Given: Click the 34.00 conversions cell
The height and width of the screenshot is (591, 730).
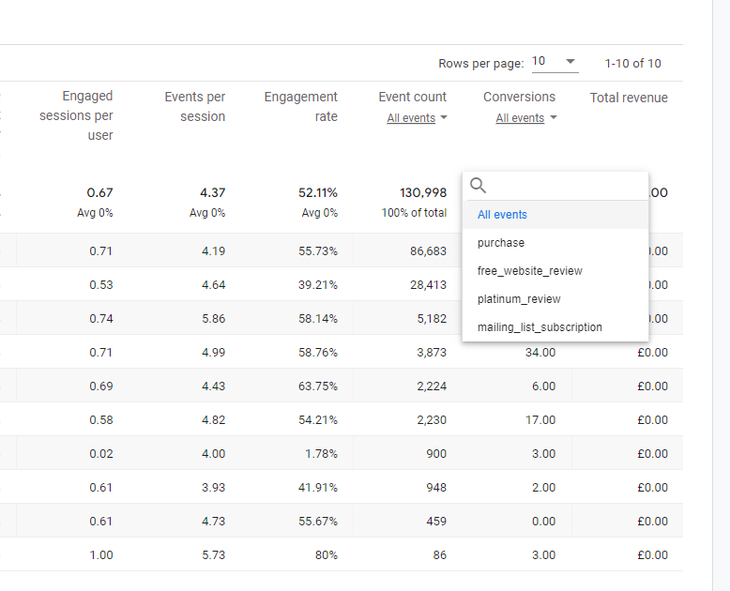Looking at the screenshot, I should [x=540, y=353].
